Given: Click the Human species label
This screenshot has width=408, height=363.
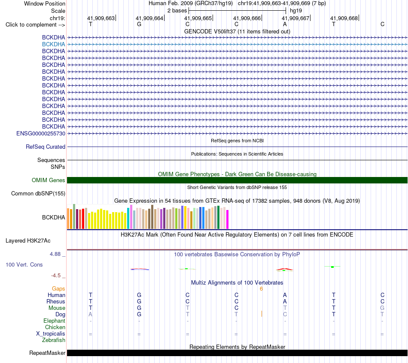Looking at the screenshot, I should pos(56,295).
